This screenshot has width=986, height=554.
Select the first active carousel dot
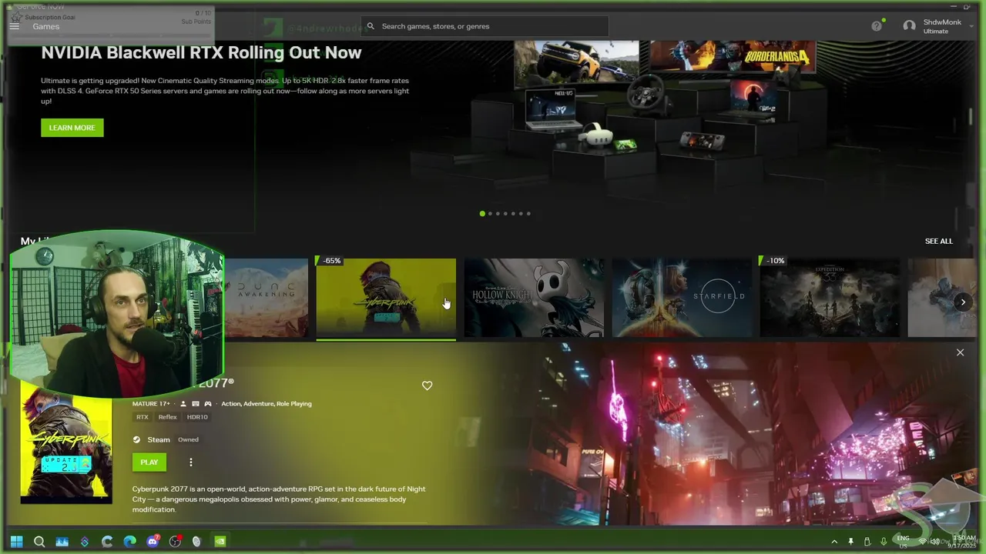click(482, 214)
